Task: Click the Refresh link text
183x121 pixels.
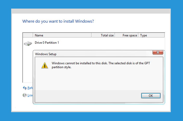Action: [30, 88]
